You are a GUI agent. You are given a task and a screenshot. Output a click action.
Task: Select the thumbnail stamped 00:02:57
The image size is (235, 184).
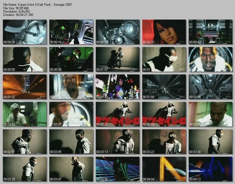[25, 142]
